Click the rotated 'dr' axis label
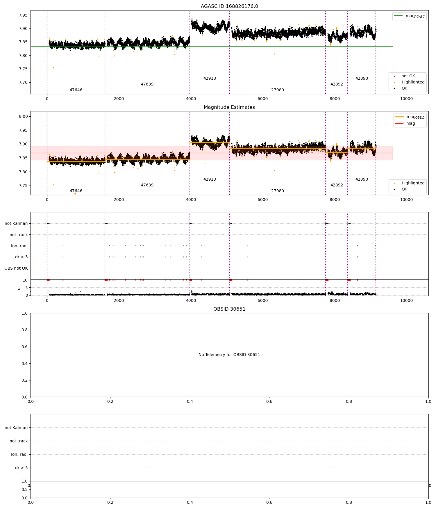This screenshot has width=436, height=509. pos(19,288)
